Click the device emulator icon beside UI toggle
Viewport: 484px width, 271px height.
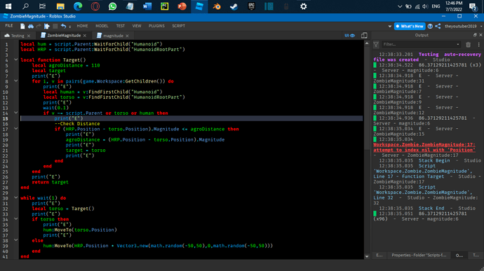point(364,36)
